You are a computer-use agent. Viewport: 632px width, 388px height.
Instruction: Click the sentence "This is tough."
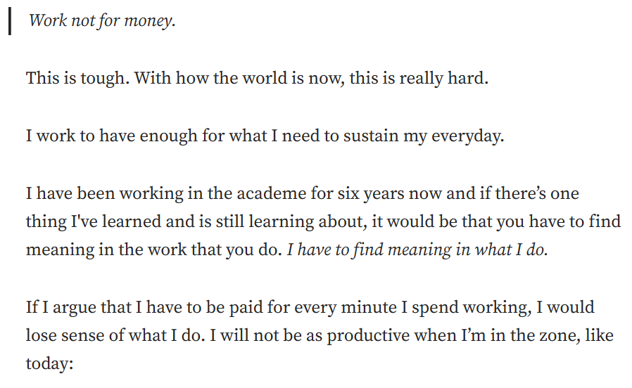coord(78,78)
